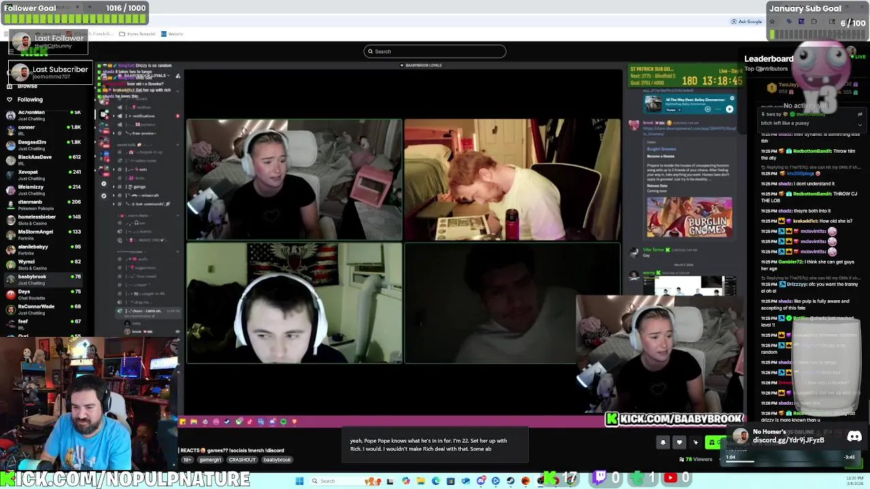Select ItsConnorWade in the following list
The width and height of the screenshot is (870, 489).
tap(42, 309)
